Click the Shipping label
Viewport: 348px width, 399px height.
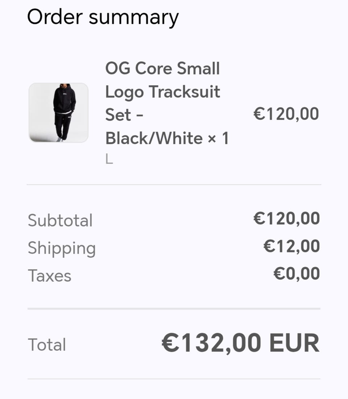coord(62,248)
